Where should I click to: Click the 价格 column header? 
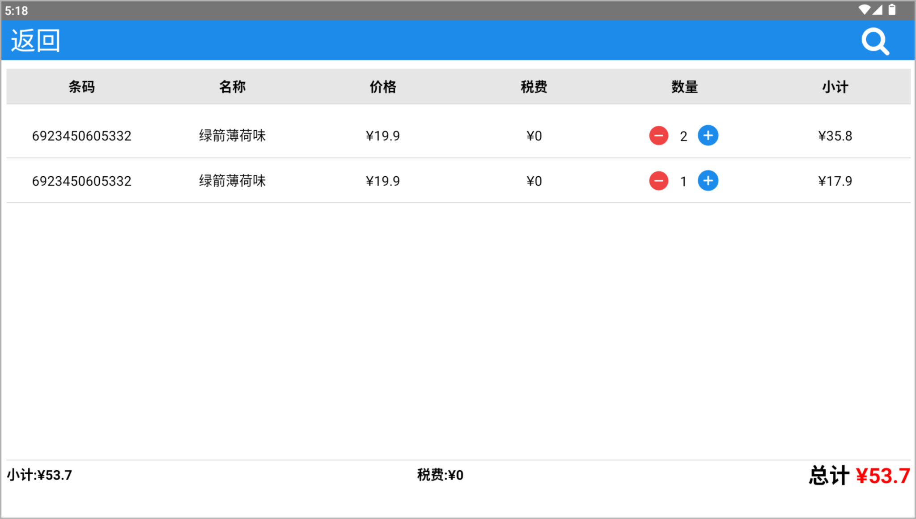[x=383, y=86]
